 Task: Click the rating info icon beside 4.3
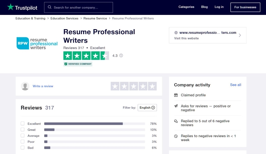tap(121, 55)
